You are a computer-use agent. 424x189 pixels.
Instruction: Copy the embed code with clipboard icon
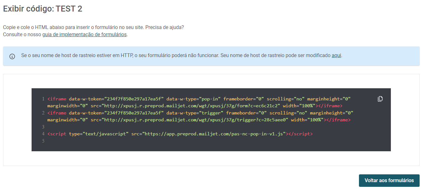[x=380, y=99]
